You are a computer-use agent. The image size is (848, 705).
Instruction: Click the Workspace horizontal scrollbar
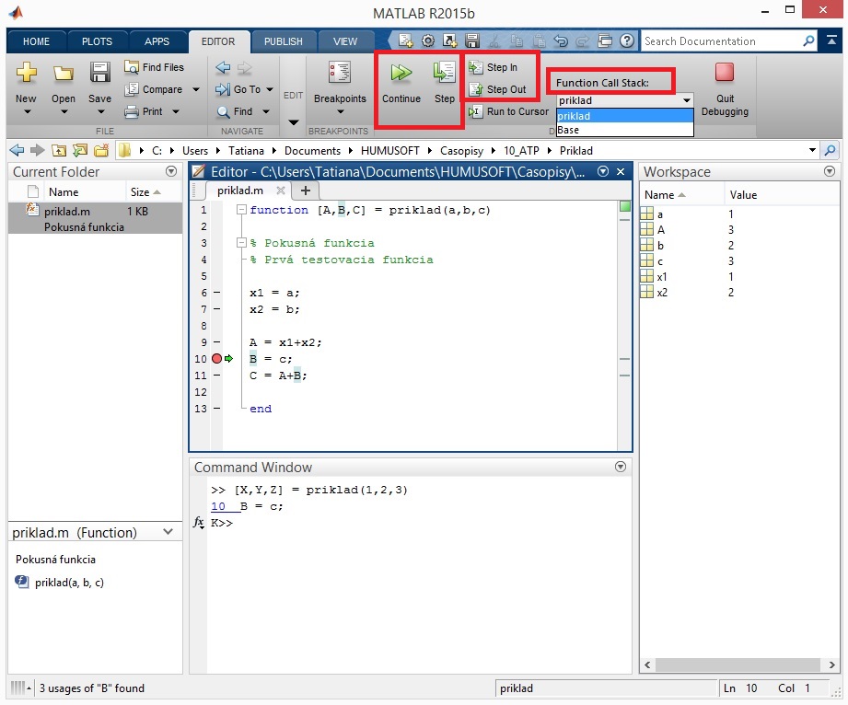click(737, 665)
